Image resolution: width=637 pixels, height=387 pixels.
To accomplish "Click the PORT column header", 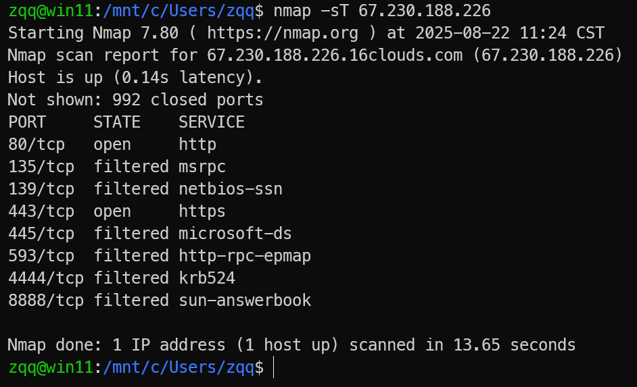I will 27,122.
